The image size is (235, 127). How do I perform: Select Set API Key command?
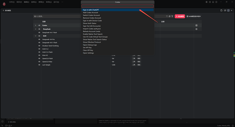point(117,48)
